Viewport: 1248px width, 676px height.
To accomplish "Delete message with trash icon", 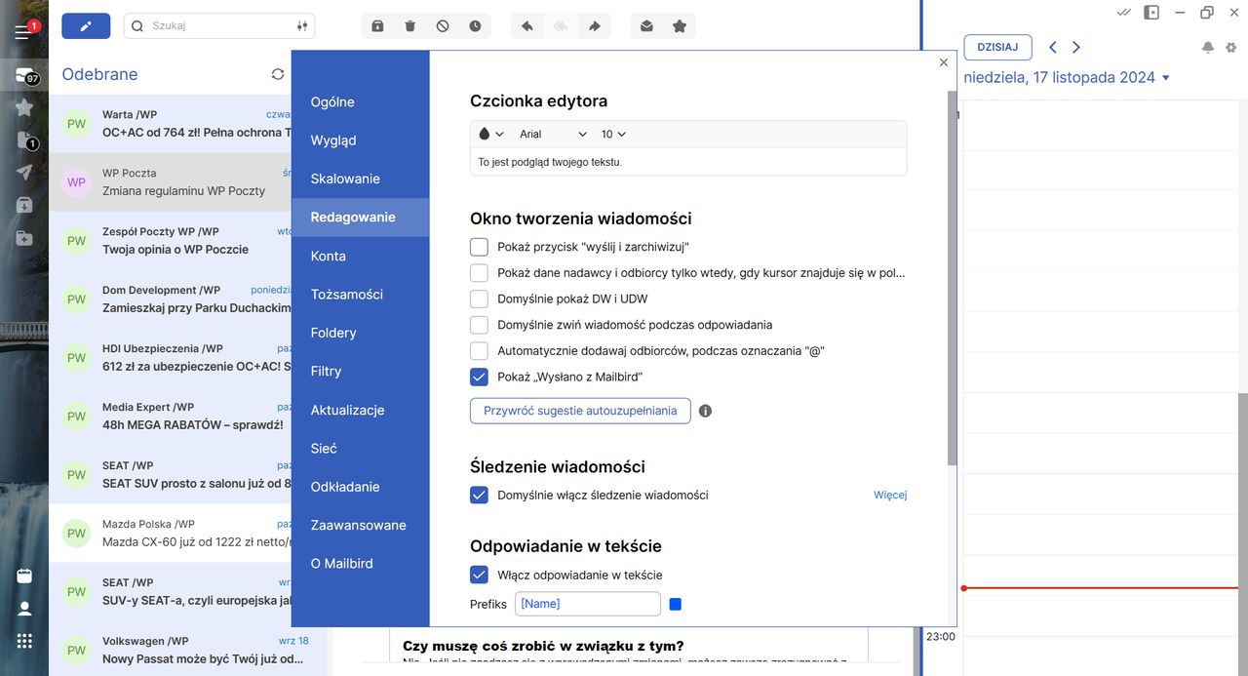I will tap(410, 26).
